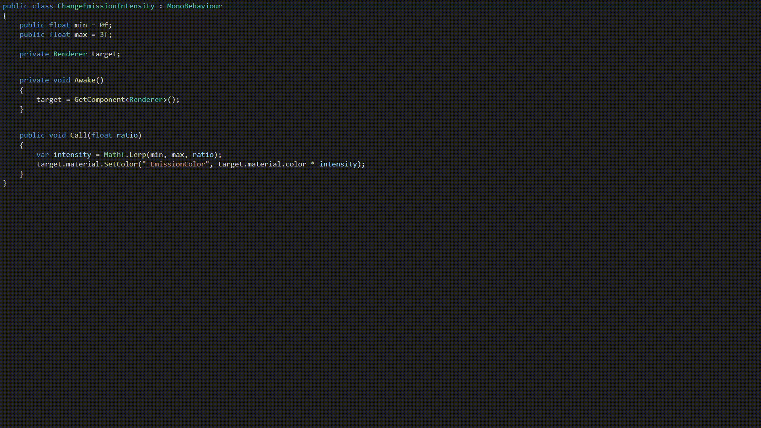Click the MonoBehaviour base class text
Screen dimensions: 761x428
pos(194,6)
